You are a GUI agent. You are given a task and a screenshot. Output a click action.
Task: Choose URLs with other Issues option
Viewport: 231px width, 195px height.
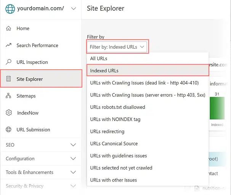(148, 180)
